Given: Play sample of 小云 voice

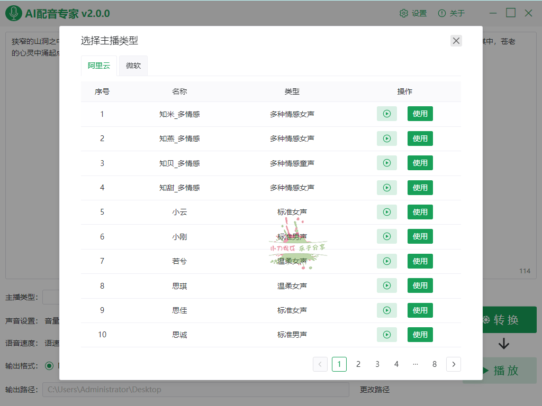Looking at the screenshot, I should tap(386, 212).
